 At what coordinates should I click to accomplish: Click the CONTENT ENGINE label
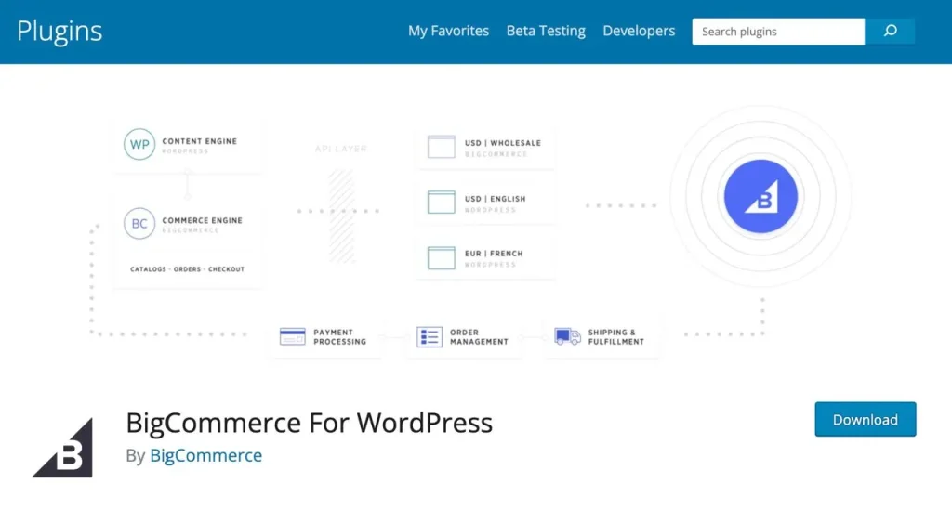200,141
